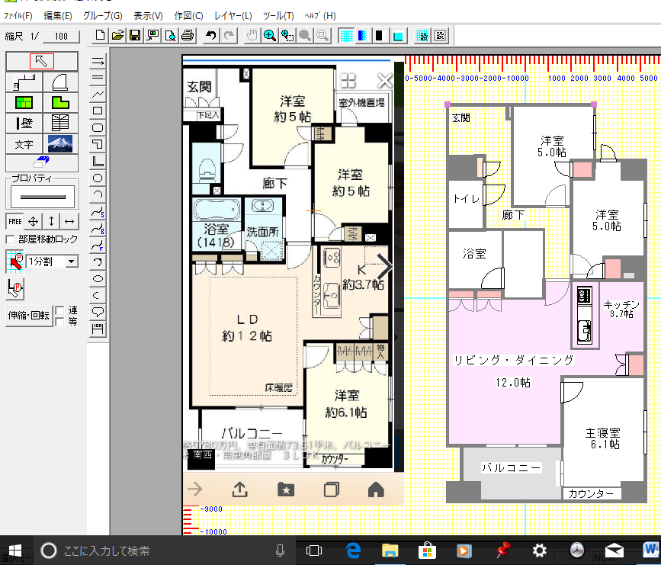Screen dimensions: 661x565
Task: Click the undo arrow button
Action: coord(211,35)
